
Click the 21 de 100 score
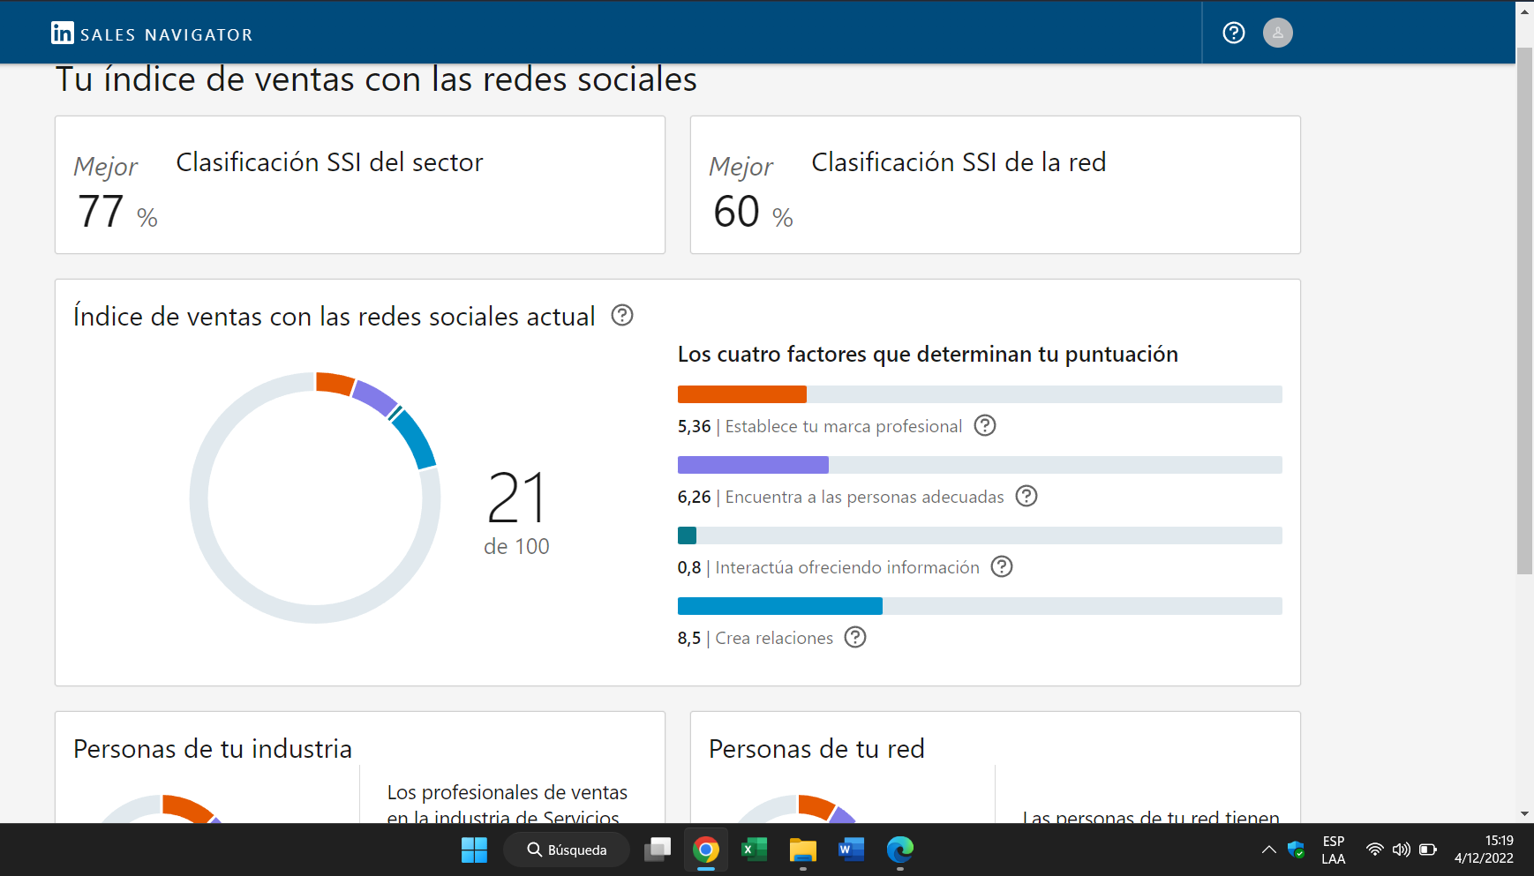coord(516,513)
